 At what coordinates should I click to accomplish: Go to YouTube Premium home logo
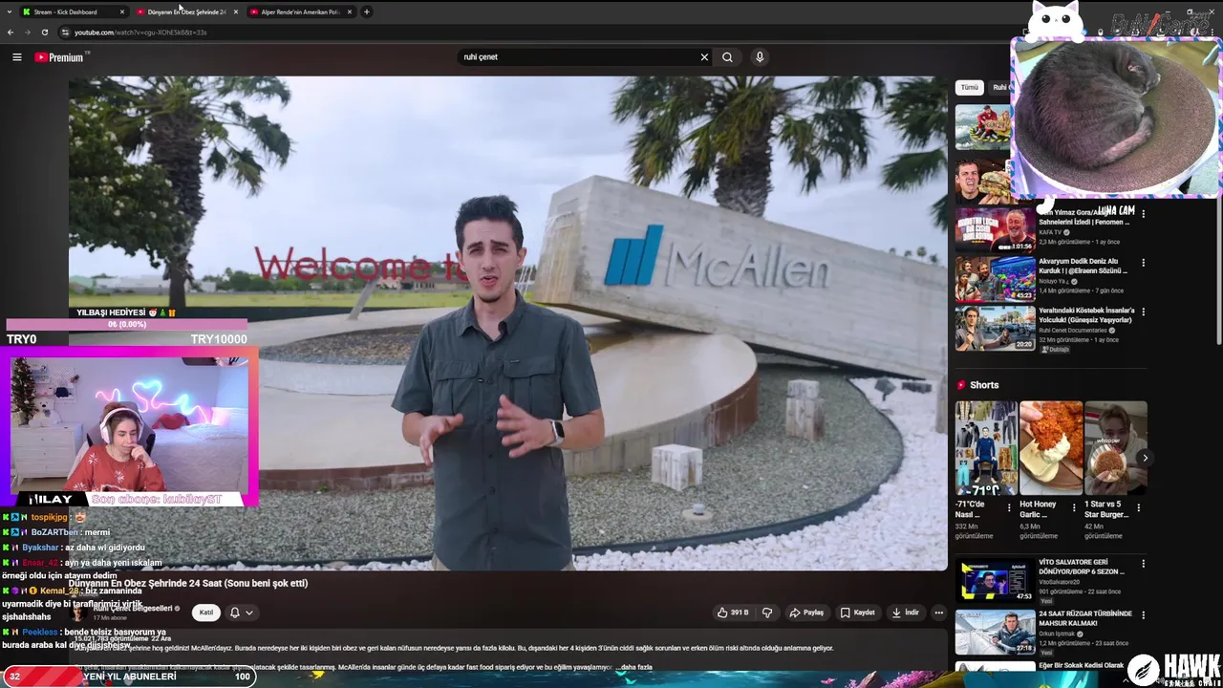[x=59, y=57]
